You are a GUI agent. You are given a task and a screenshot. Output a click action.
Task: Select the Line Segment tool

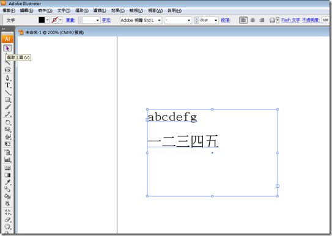[7, 92]
